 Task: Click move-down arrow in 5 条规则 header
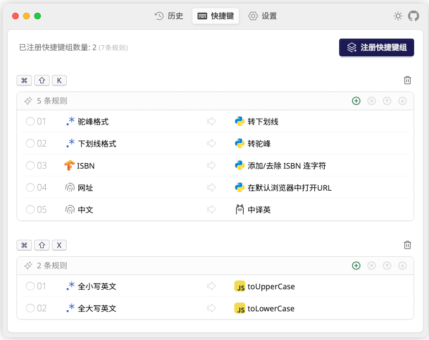(x=403, y=101)
